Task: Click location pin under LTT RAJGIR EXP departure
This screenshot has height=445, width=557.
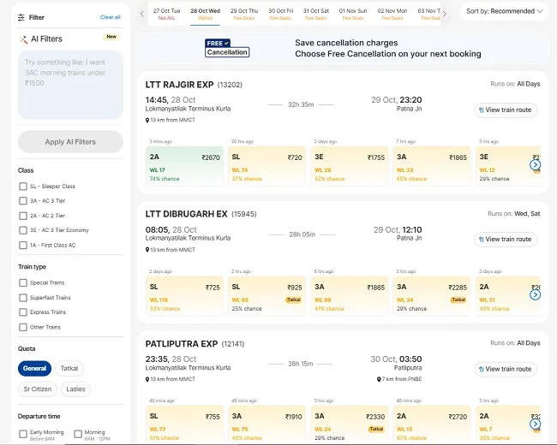Action: [147, 121]
